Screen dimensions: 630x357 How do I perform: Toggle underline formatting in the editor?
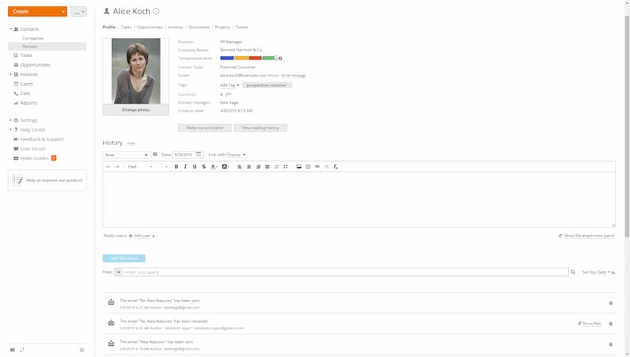[195, 167]
